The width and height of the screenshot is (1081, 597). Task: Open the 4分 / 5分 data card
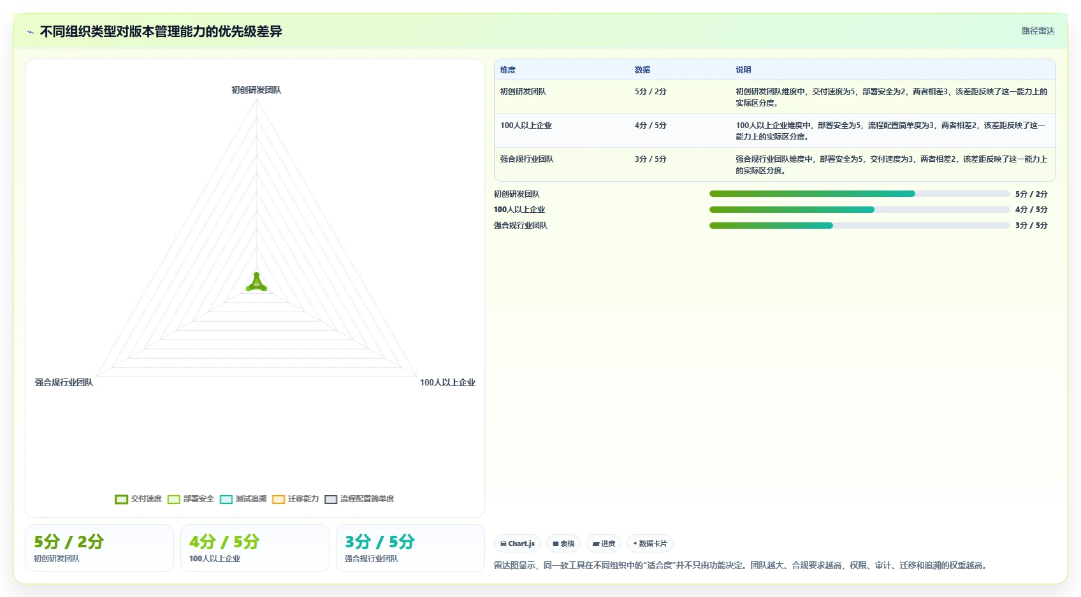tap(255, 549)
